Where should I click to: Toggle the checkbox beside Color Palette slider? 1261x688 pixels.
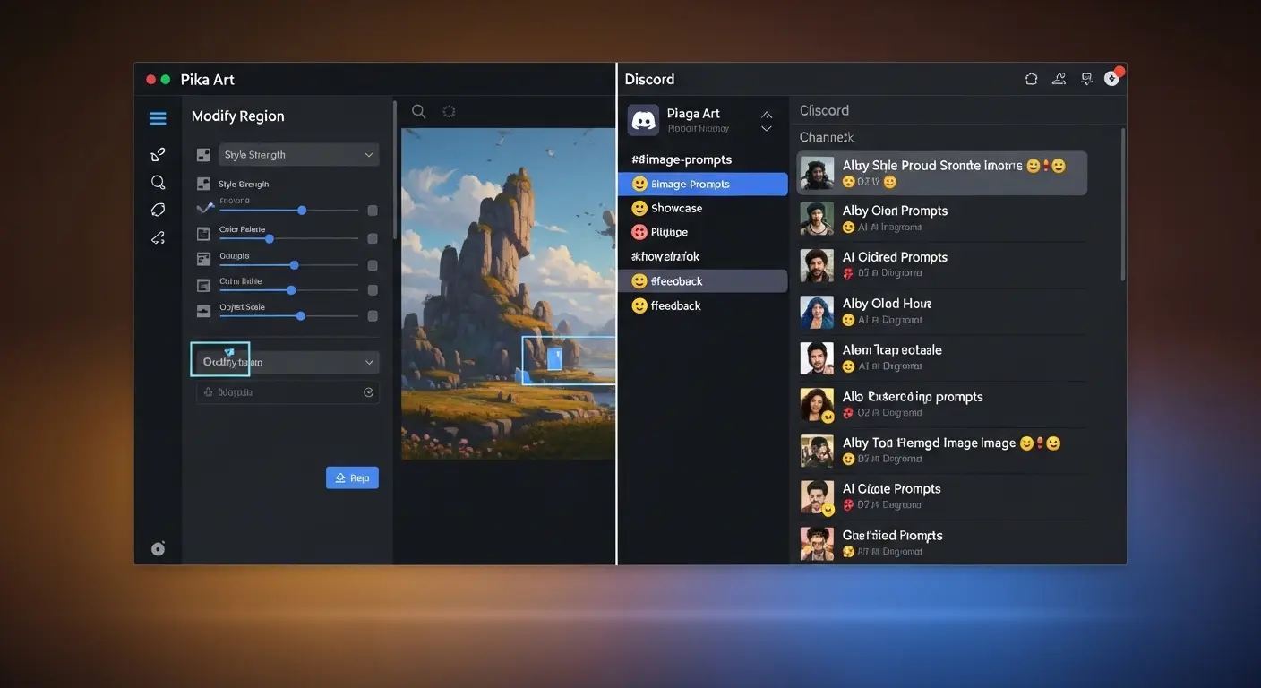[x=373, y=238]
